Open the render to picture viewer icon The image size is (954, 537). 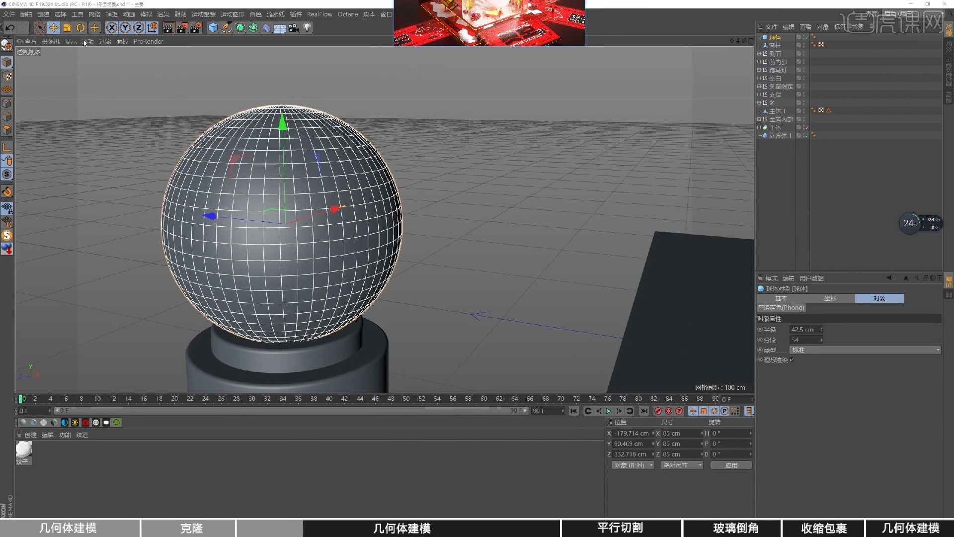click(182, 28)
